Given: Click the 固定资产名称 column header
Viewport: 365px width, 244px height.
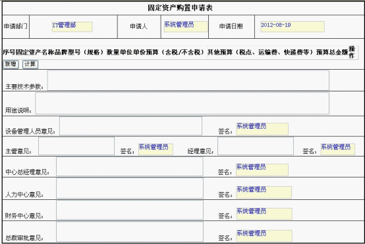Looking at the screenshot, I should (35, 52).
